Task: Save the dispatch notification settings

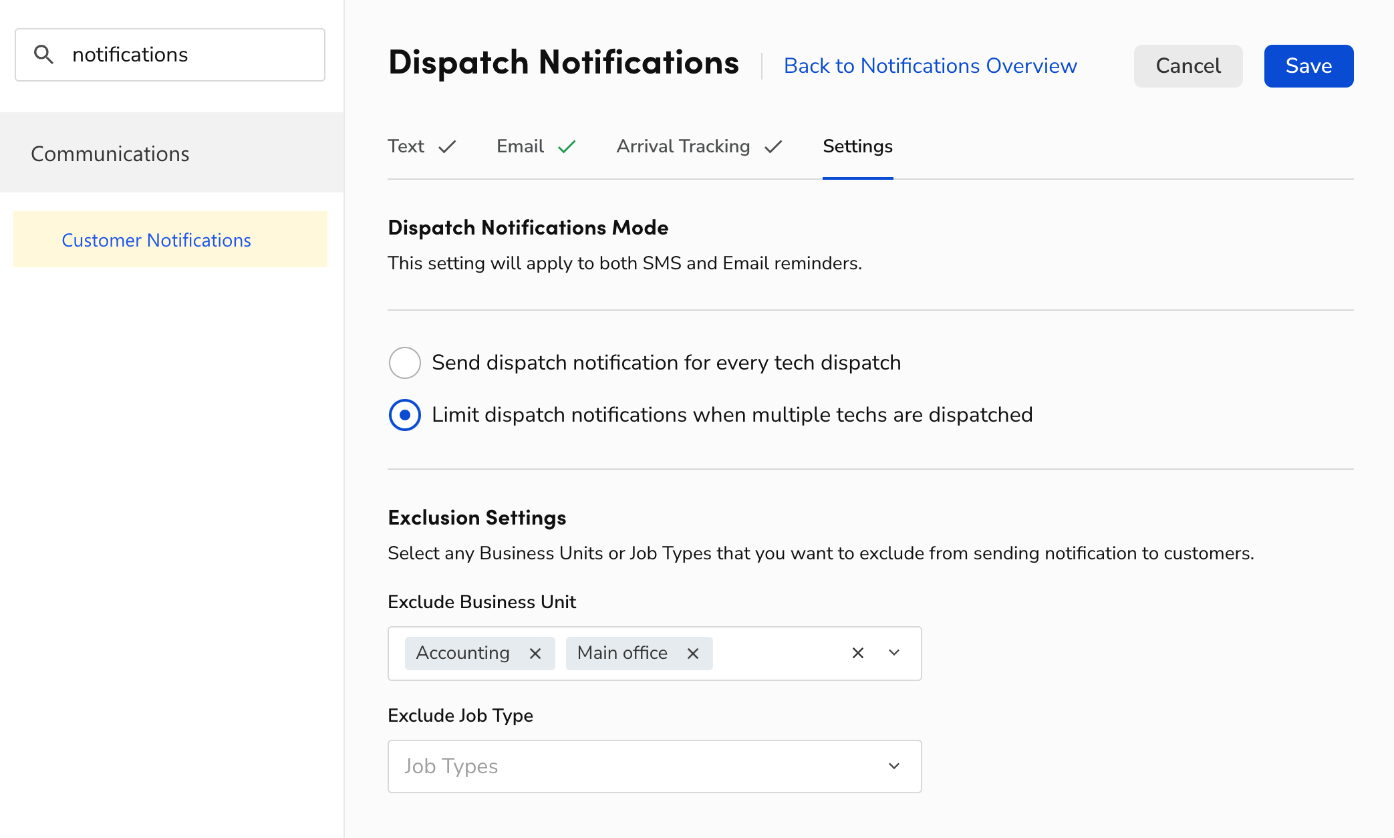Action: (1307, 65)
